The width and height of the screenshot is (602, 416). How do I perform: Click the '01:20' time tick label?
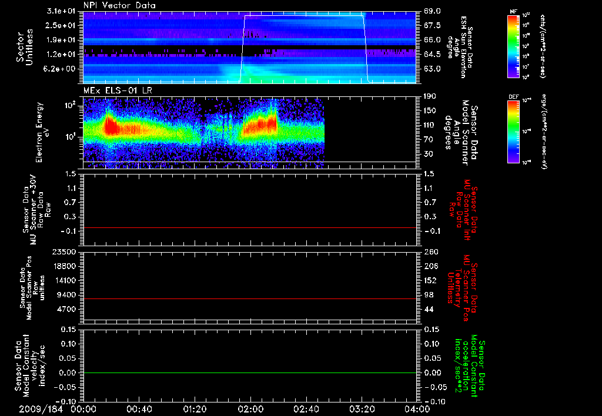pos(195,409)
